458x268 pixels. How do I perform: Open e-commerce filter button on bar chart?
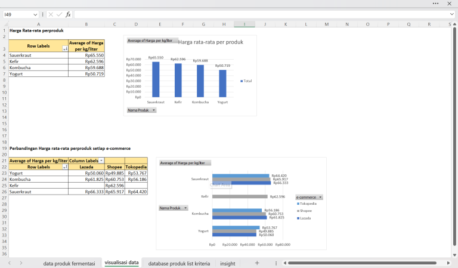[x=320, y=197]
